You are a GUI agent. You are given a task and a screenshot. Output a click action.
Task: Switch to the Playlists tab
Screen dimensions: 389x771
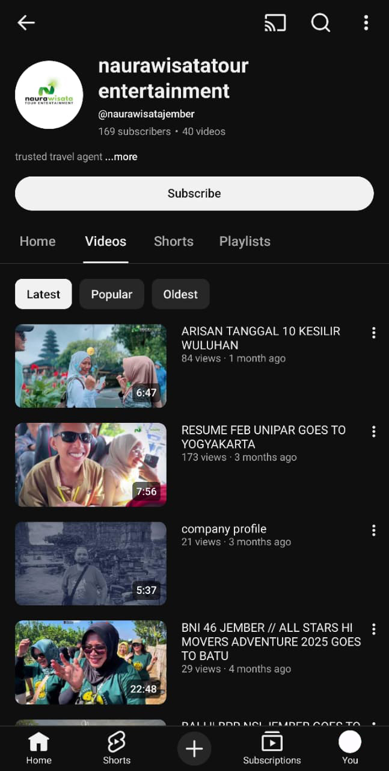[245, 242]
